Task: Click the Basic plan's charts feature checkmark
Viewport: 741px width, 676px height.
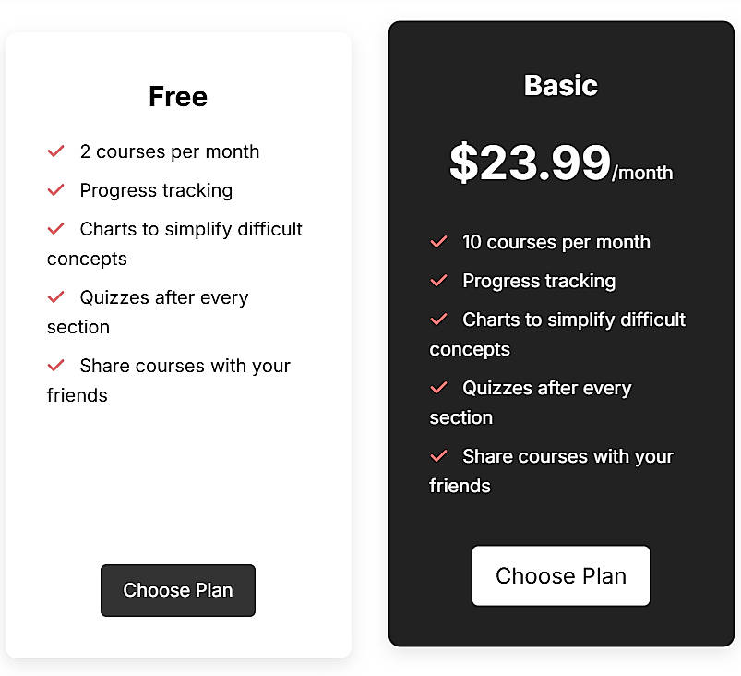Action: (x=438, y=320)
